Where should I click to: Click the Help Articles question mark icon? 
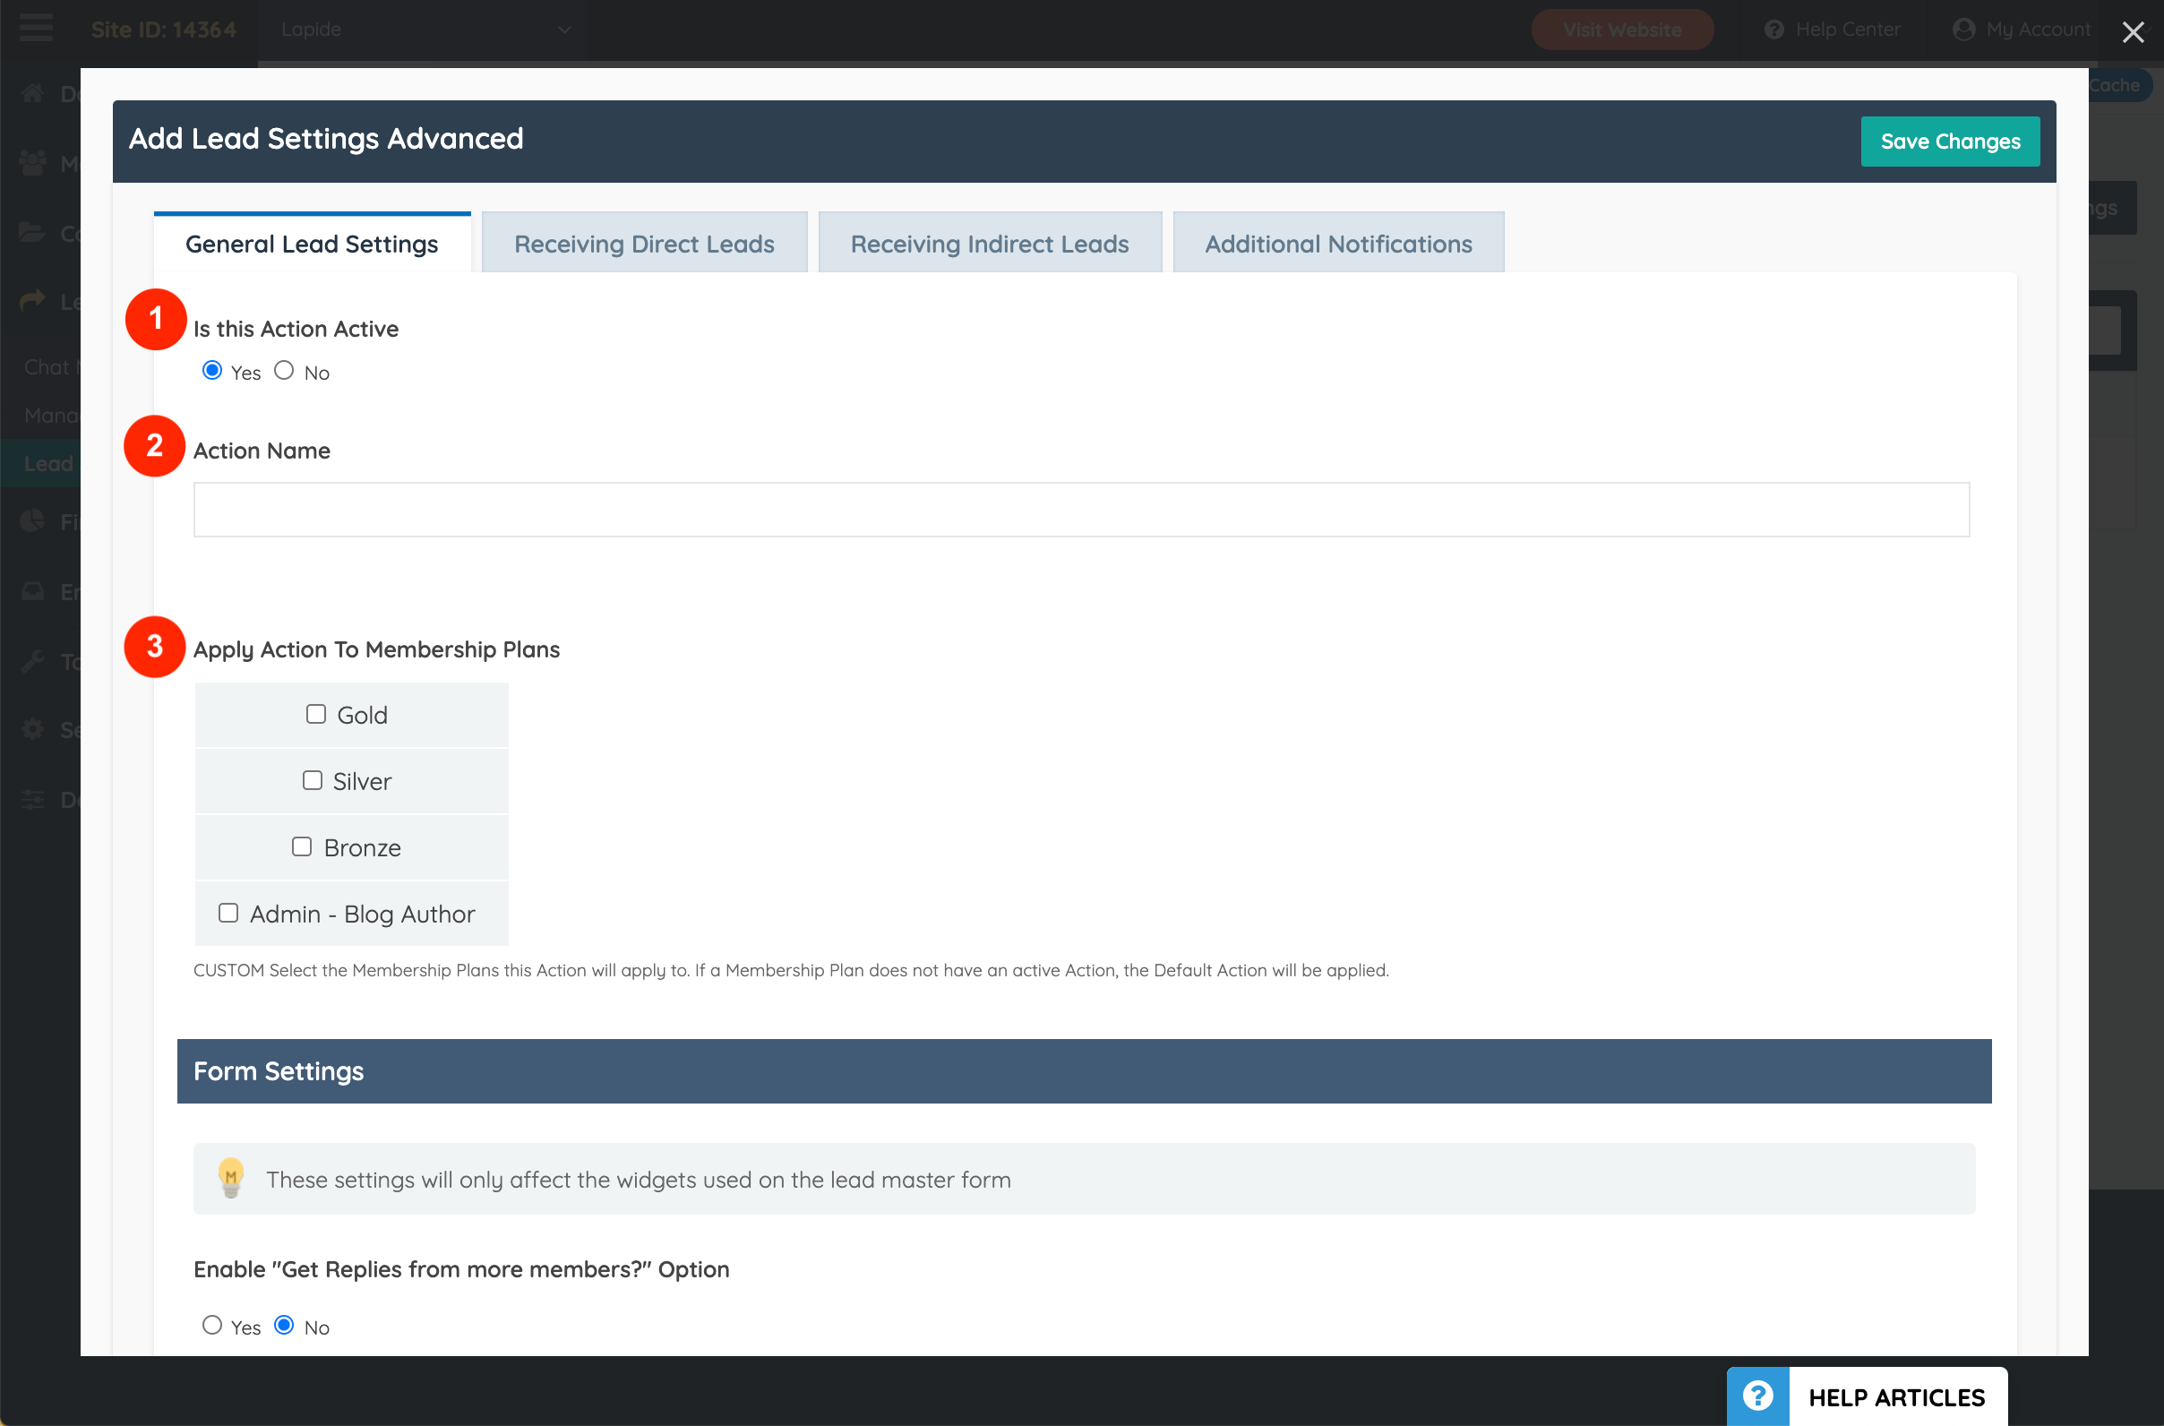click(1757, 1395)
